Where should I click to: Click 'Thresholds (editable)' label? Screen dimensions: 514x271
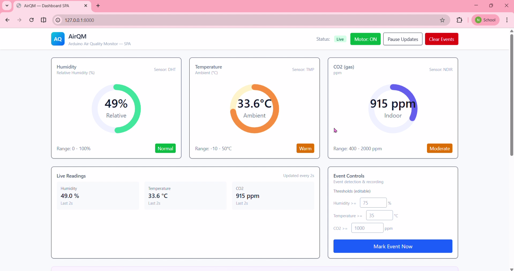point(352,191)
